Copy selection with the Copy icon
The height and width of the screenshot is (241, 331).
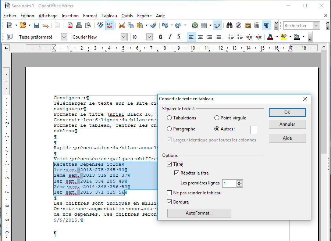tap(131, 25)
